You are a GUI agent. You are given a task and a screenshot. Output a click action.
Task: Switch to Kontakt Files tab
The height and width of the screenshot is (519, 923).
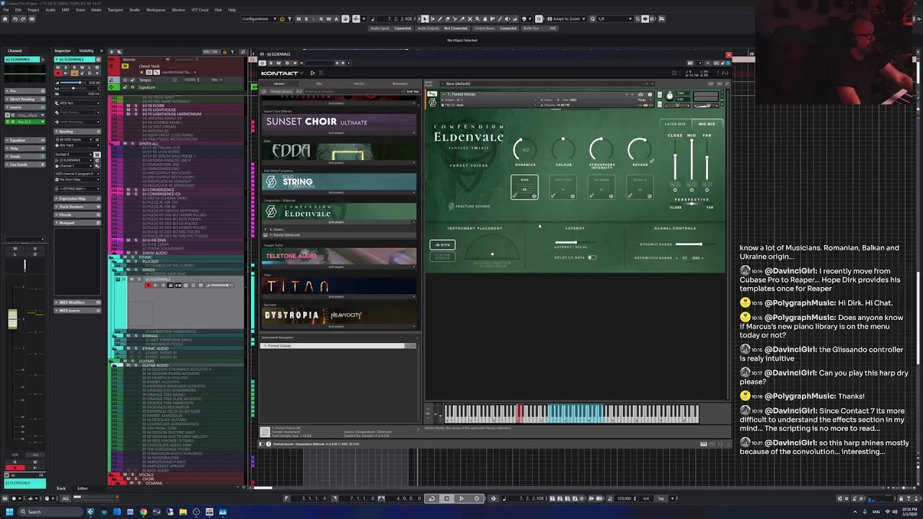319,84
